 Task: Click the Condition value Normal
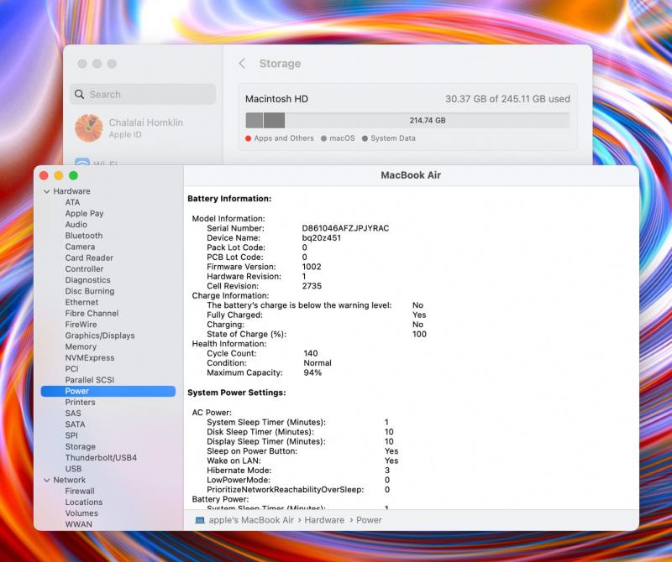tap(318, 363)
